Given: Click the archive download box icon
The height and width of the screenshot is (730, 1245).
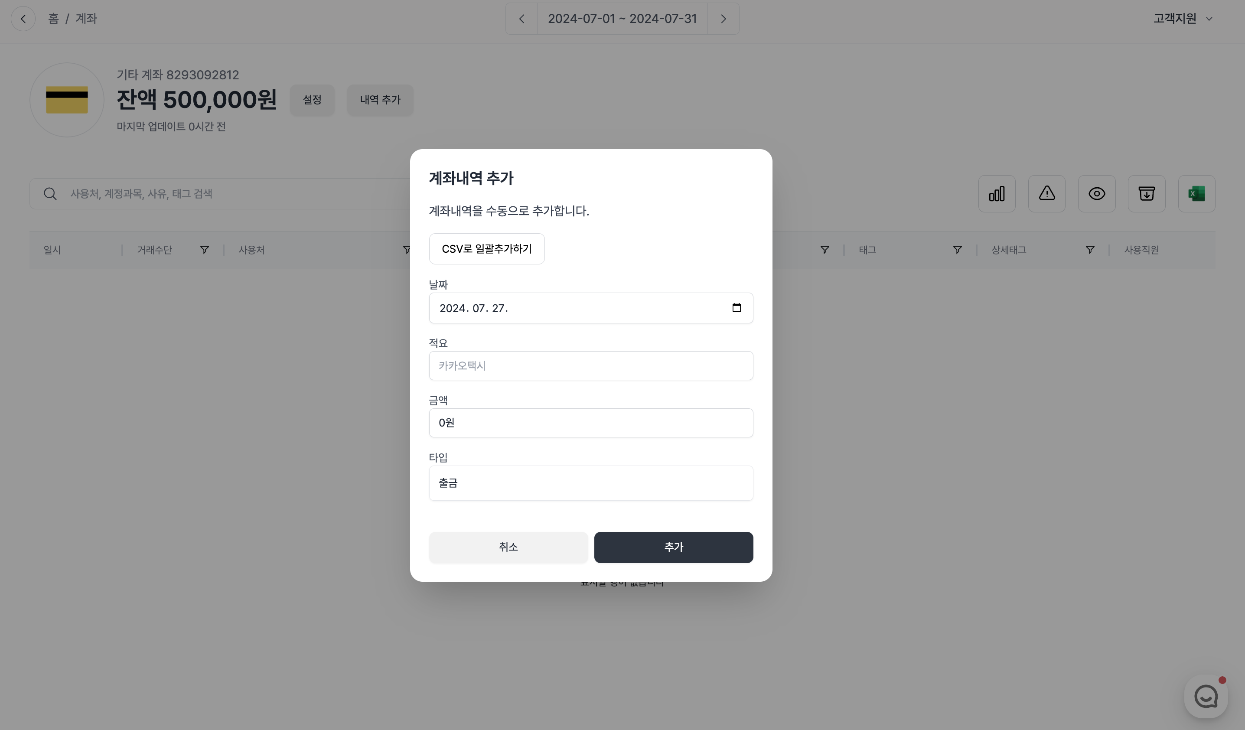Looking at the screenshot, I should (x=1146, y=194).
